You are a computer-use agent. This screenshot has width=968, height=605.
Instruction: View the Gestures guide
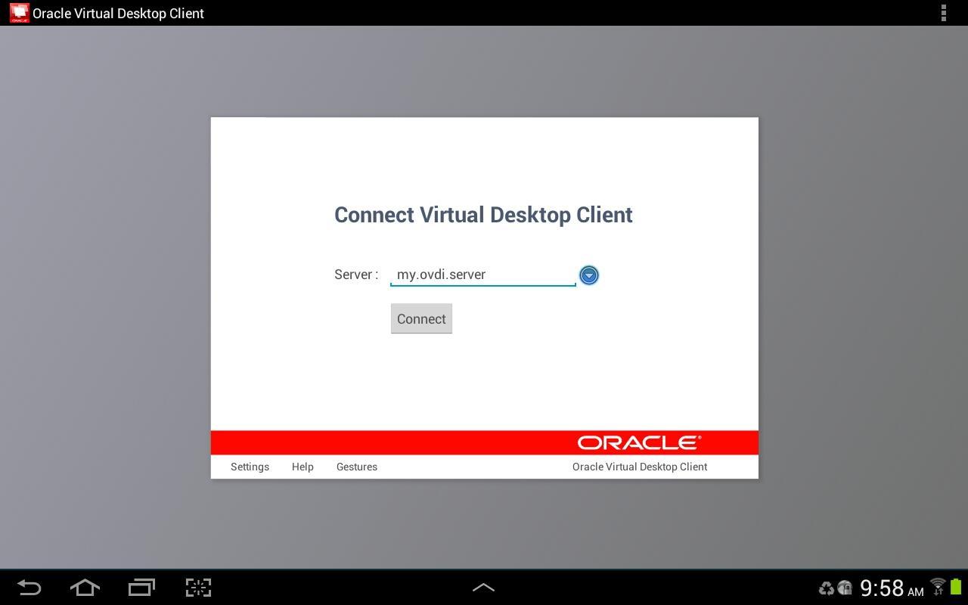pyautogui.click(x=356, y=467)
